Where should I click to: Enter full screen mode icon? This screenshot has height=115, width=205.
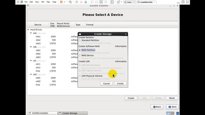click(101, 2)
